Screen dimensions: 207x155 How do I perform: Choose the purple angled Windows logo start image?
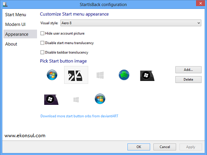point(51,100)
